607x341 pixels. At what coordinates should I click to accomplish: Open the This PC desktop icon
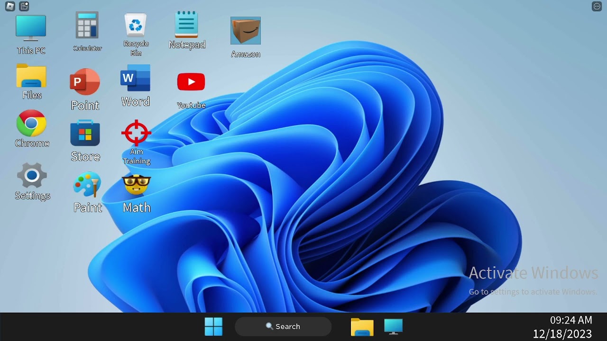(31, 28)
